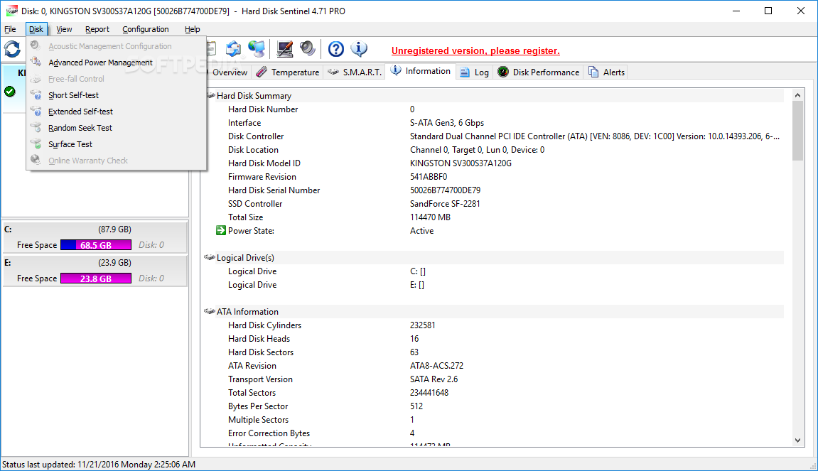Click the Surface Test menu icon
818x471 pixels.
(x=36, y=144)
